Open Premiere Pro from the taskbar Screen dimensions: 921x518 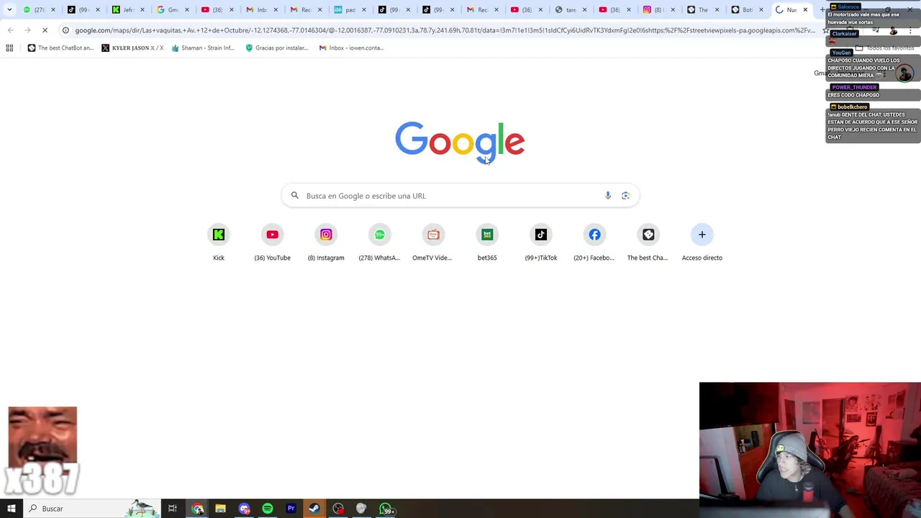[291, 509]
